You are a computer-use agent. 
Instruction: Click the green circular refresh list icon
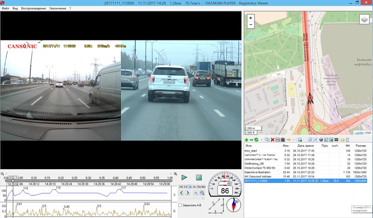pos(256,139)
